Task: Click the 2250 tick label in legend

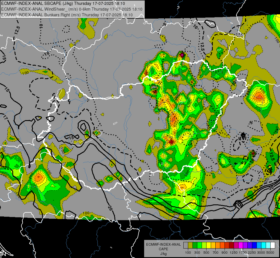Action: (x=252, y=253)
